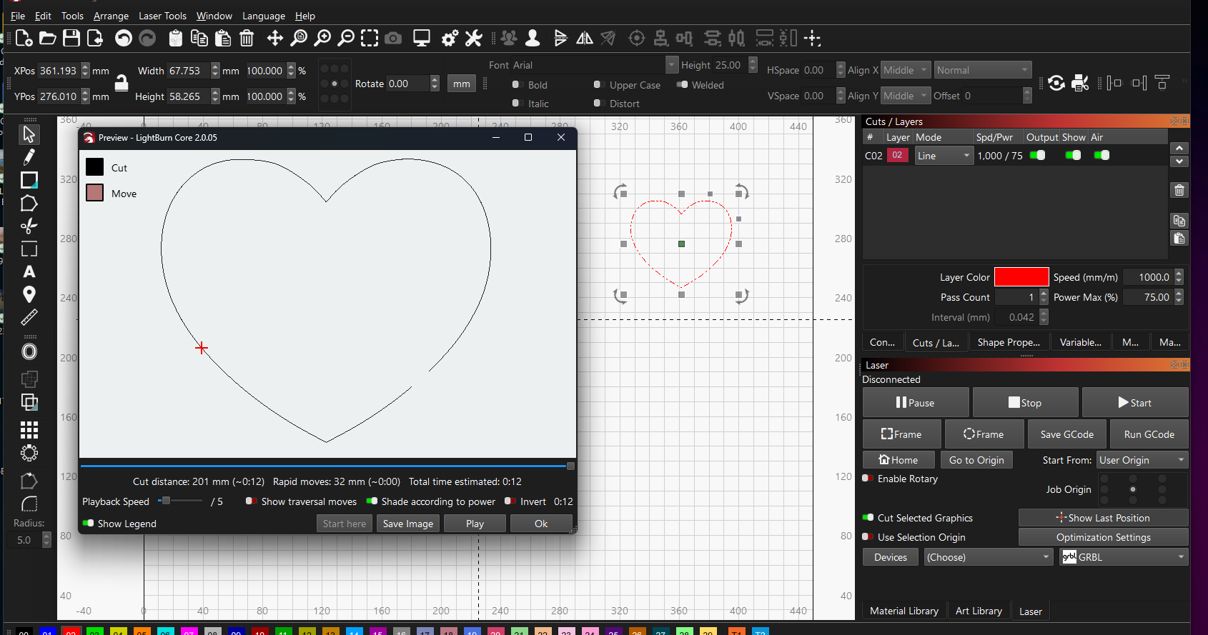Screen dimensions: 1208x635
Task: Click the Position Laser marker tool
Action: coord(29,294)
